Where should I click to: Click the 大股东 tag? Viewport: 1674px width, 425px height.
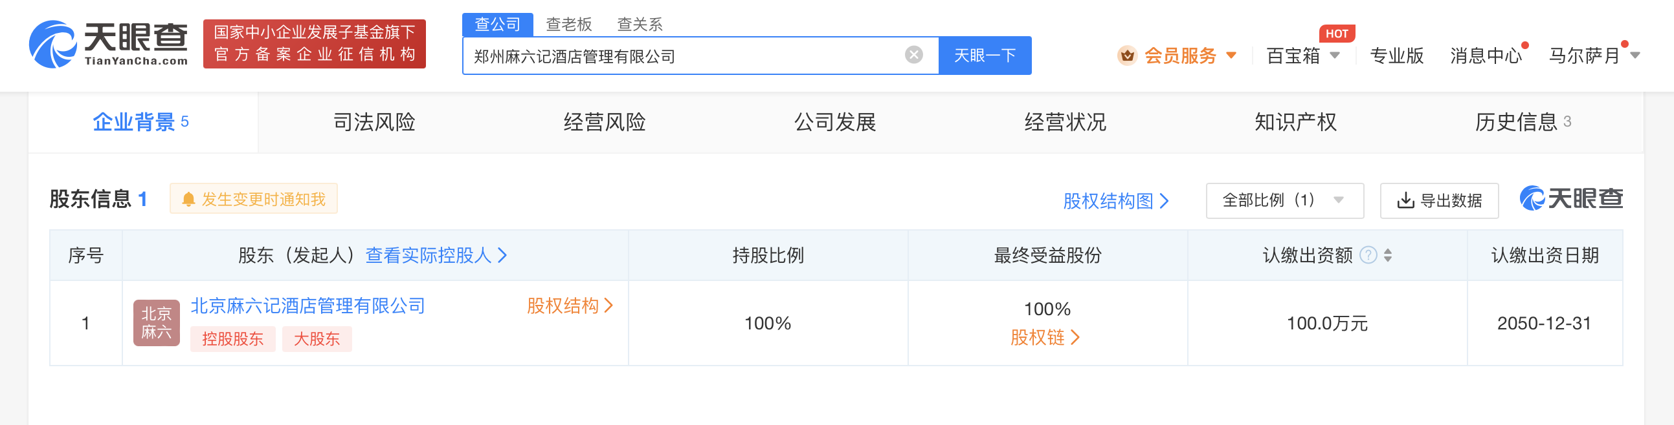click(317, 338)
